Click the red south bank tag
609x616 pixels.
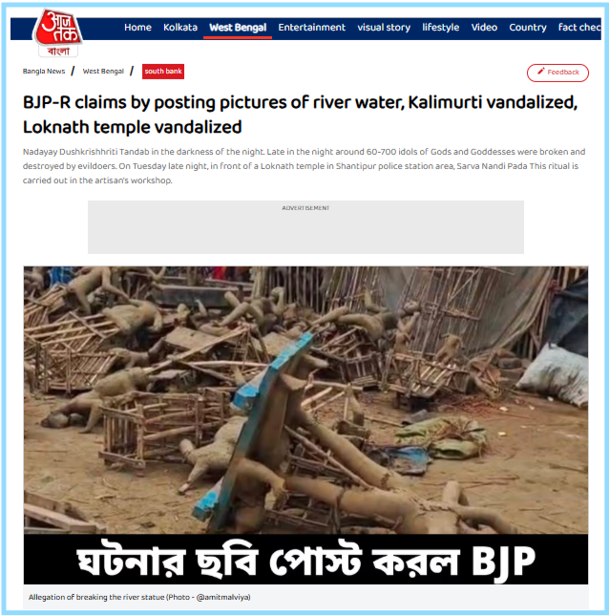point(163,72)
